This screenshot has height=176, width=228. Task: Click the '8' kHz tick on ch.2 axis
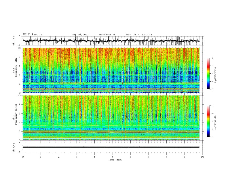(x=20, y=105)
